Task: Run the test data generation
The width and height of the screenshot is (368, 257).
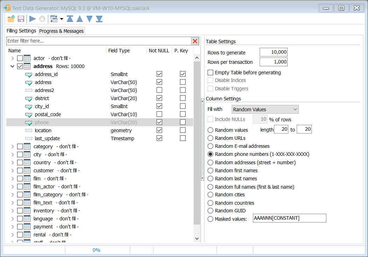Action: coord(32,18)
